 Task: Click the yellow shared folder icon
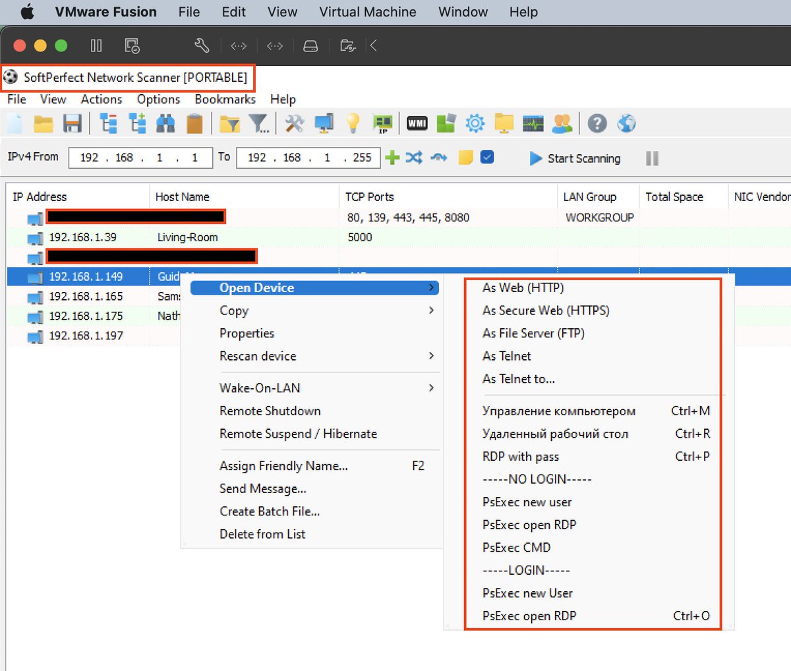pos(504,123)
